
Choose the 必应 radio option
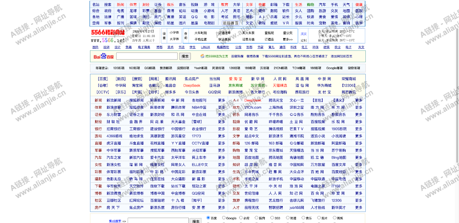(241, 218)
